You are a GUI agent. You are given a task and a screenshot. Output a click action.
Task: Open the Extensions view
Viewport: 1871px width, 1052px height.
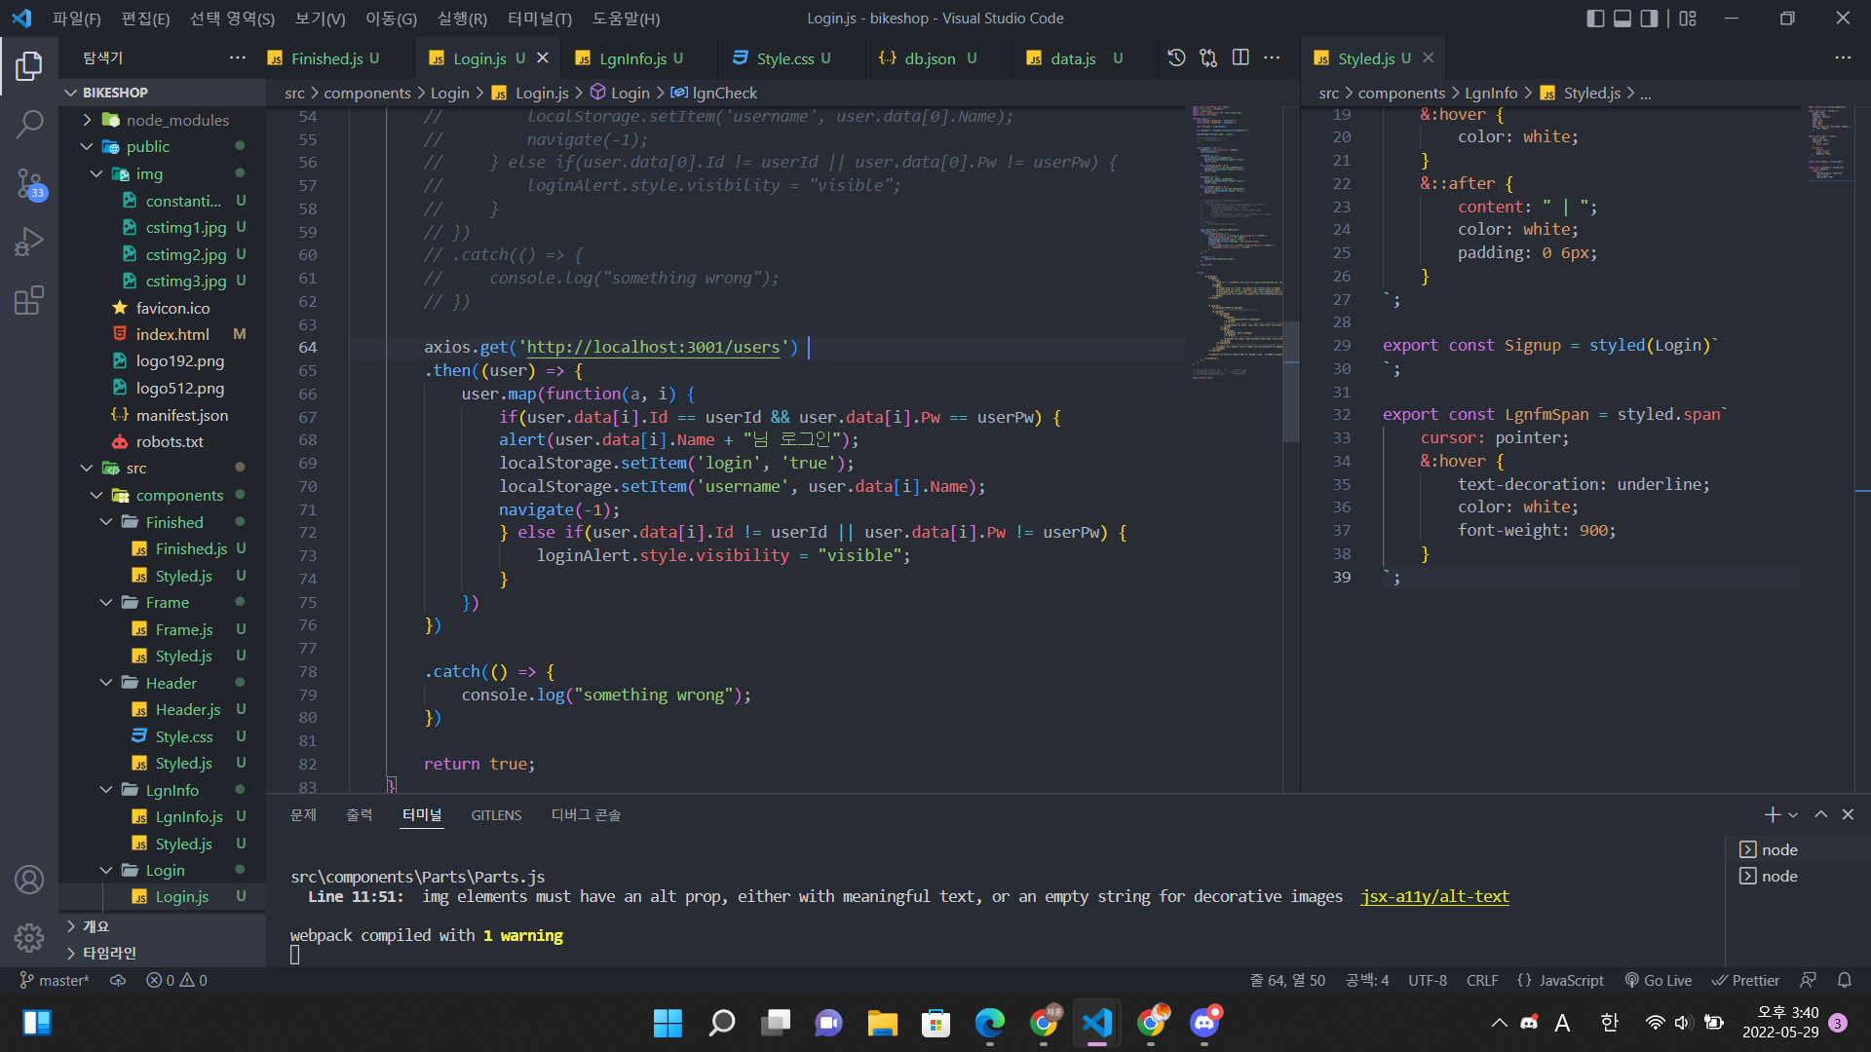(x=29, y=300)
